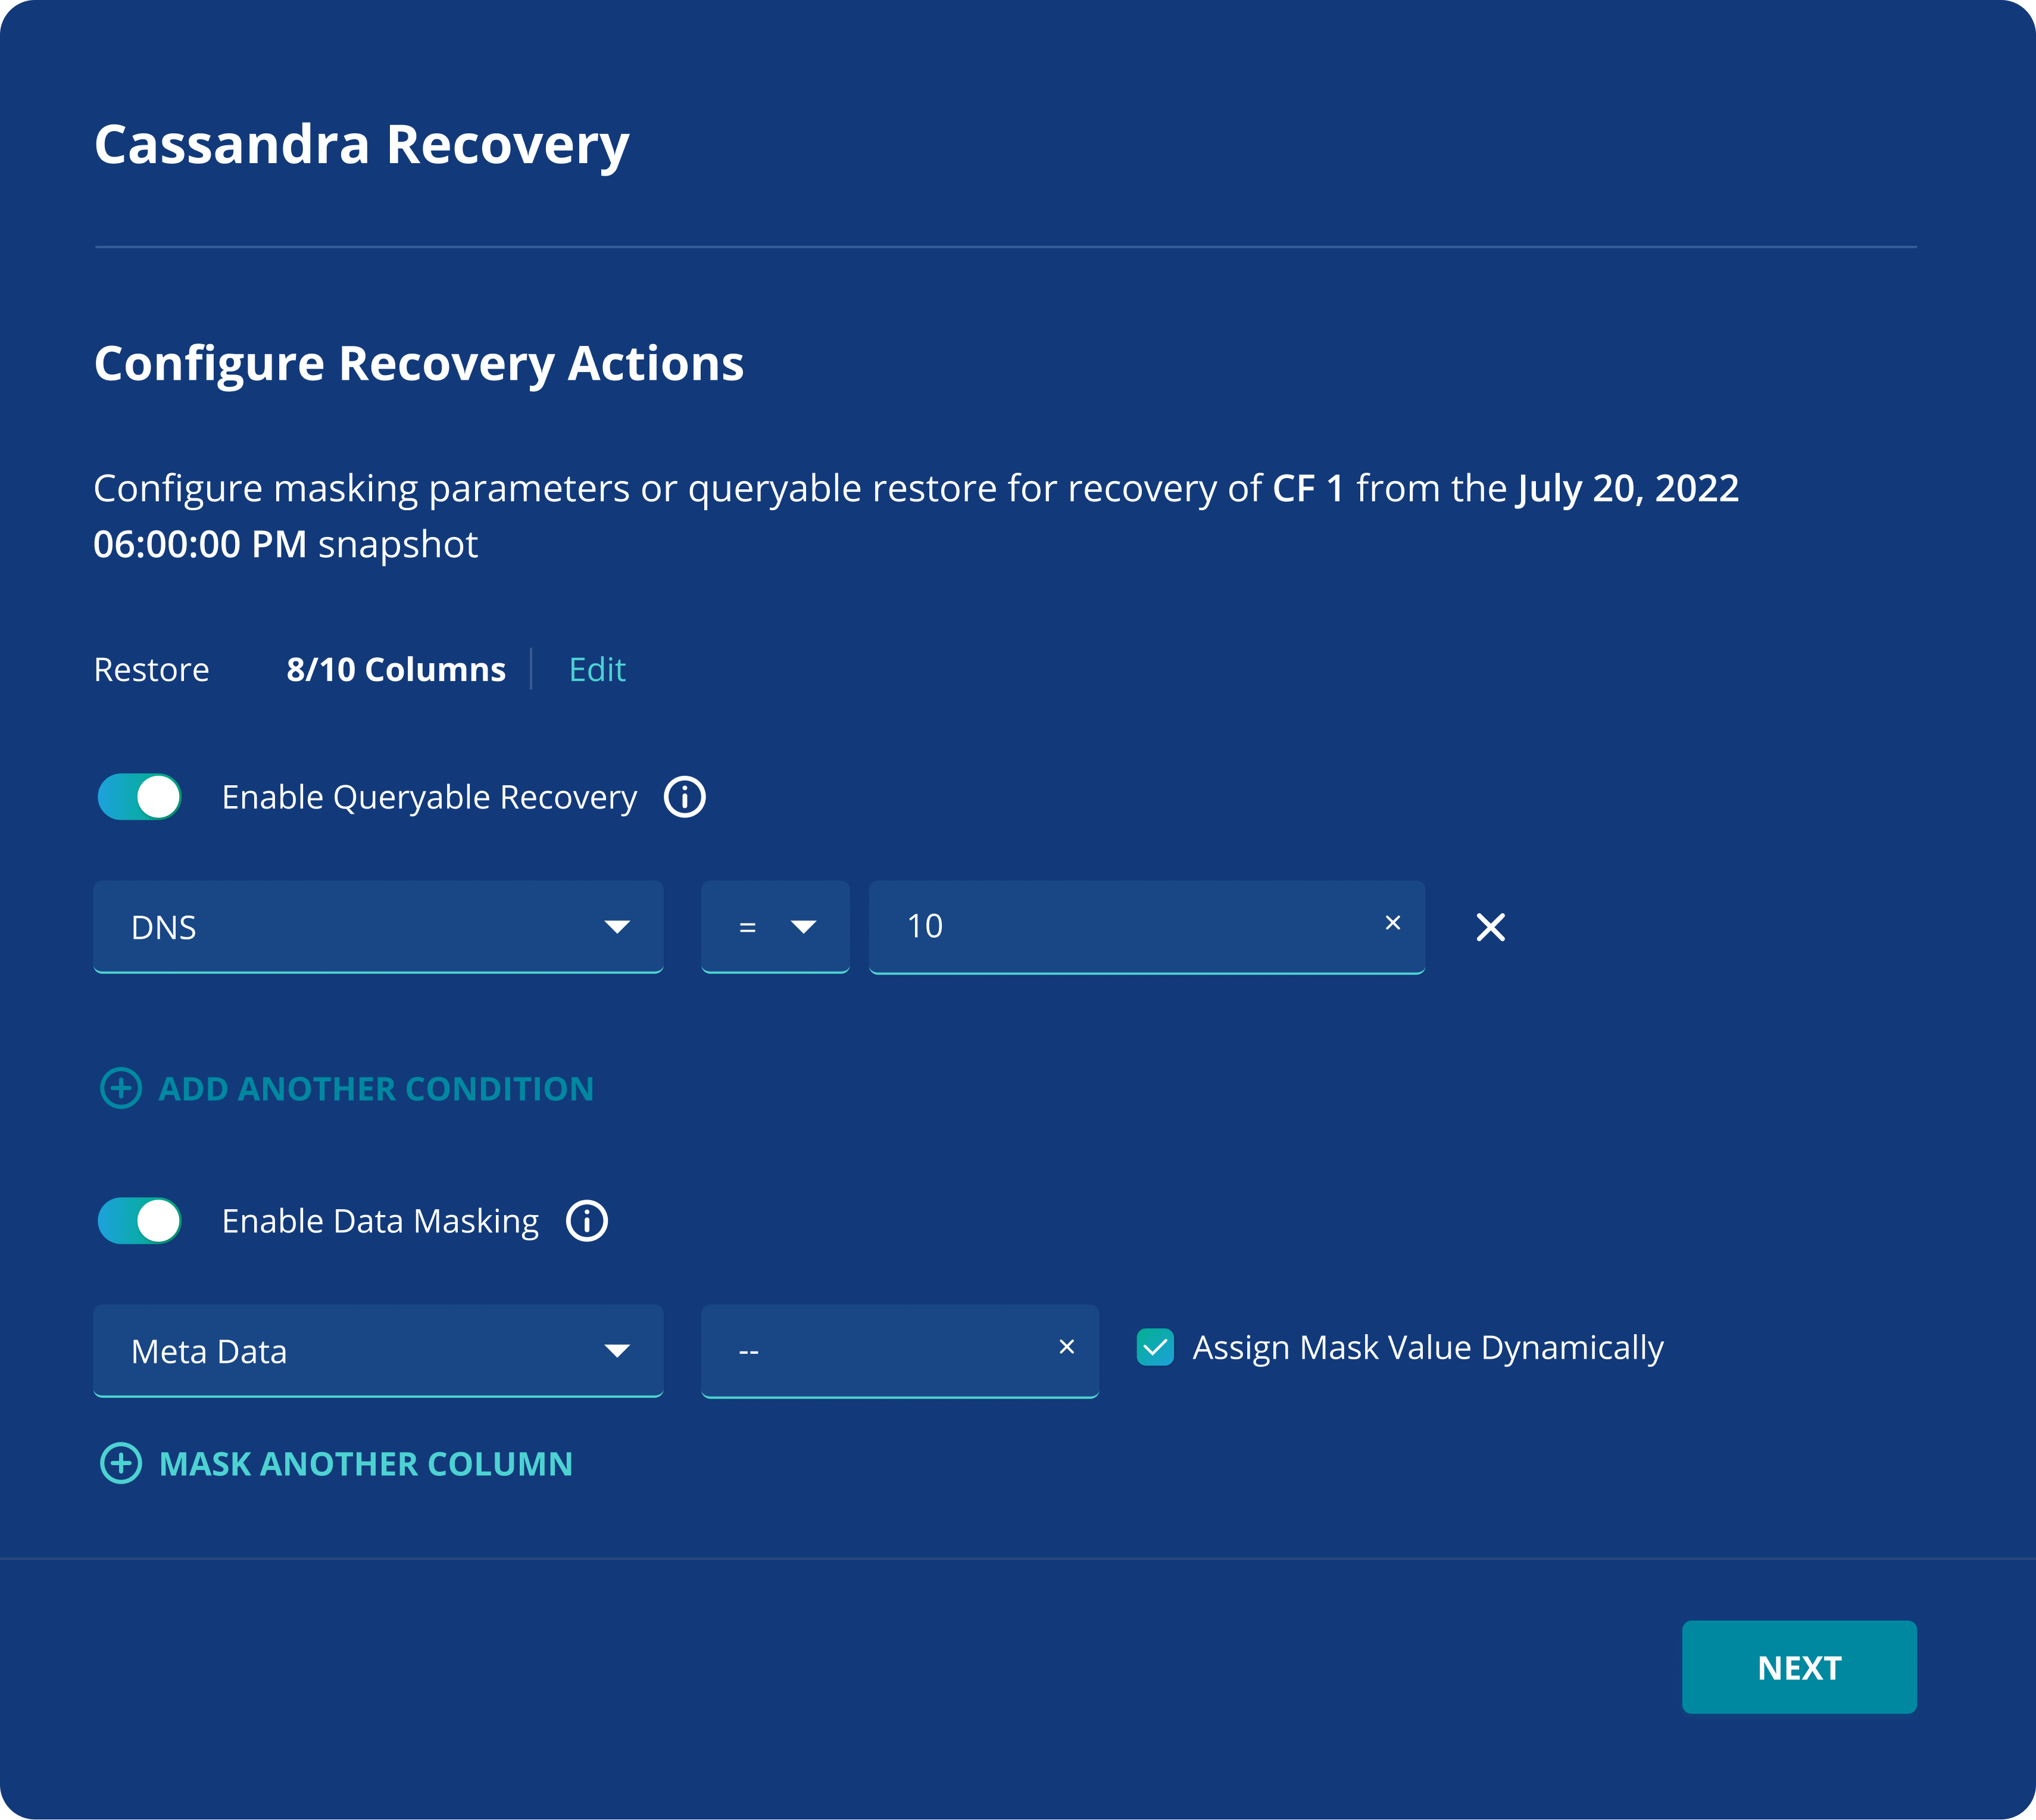Remove the DNS condition row
The width and height of the screenshot is (2036, 1820).
click(1491, 927)
